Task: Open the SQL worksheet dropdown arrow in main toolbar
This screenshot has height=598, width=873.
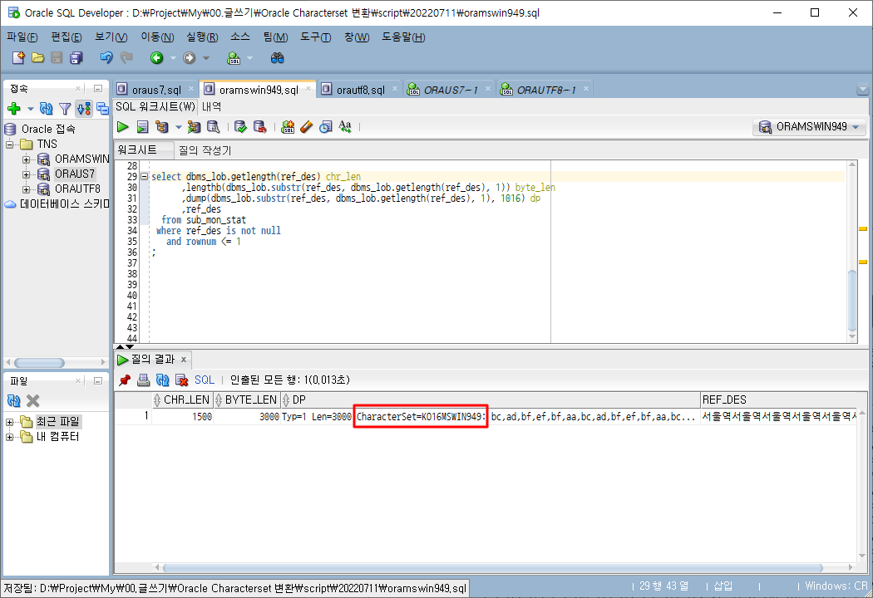Action: 250,58
